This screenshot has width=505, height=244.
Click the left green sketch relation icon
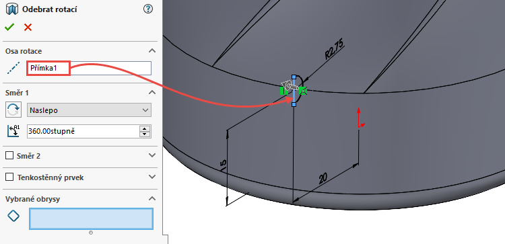tap(283, 91)
